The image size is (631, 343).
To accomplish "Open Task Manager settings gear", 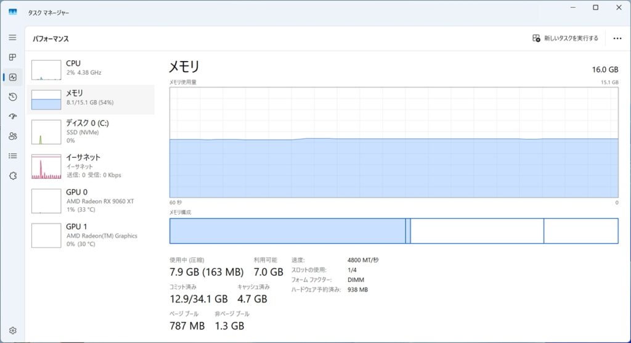I will [12, 331].
